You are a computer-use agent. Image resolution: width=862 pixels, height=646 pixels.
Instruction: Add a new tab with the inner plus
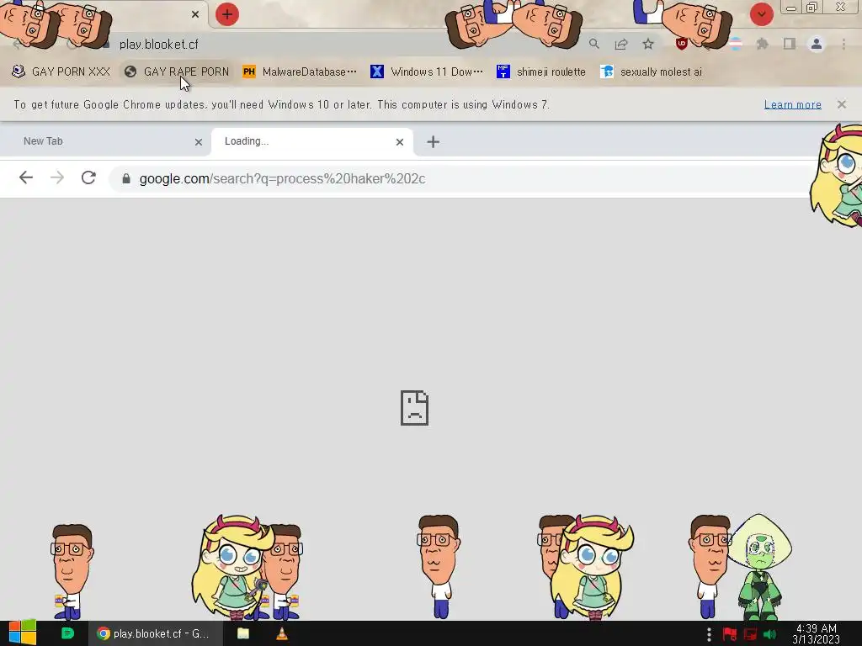click(434, 141)
